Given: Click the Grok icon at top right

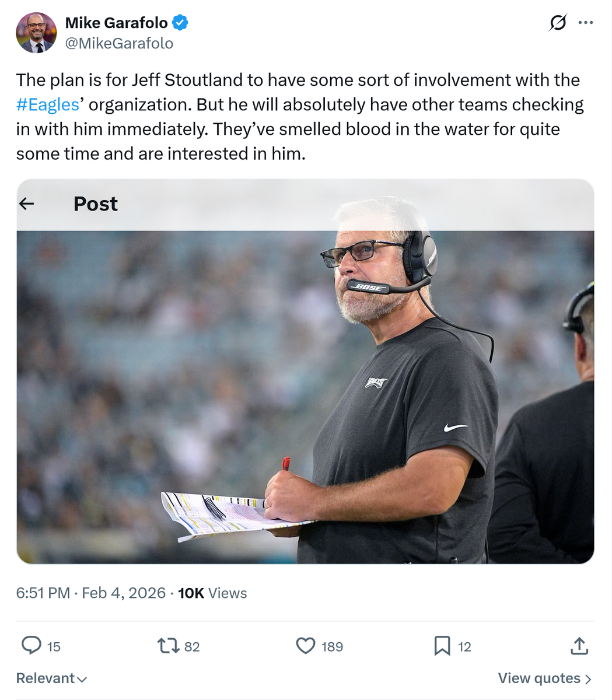Looking at the screenshot, I should pyautogui.click(x=558, y=23).
